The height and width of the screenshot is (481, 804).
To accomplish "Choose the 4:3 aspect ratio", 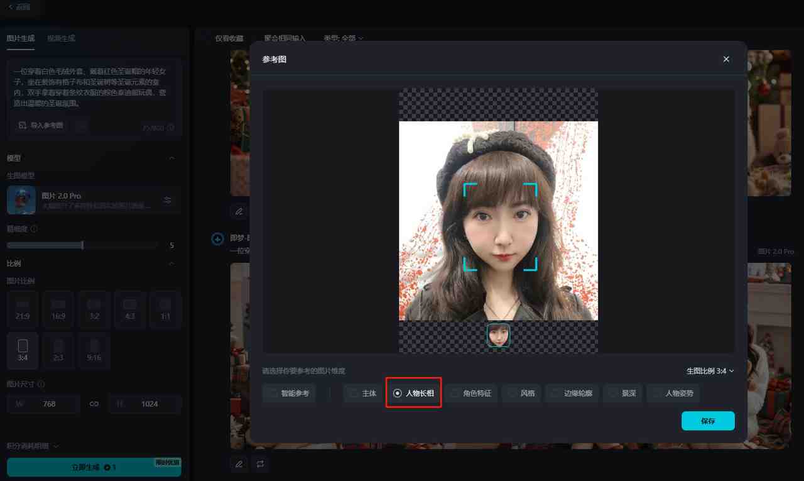I will coord(130,309).
